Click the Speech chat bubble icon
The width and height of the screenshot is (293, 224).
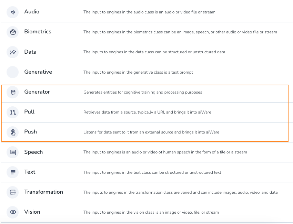pyautogui.click(x=13, y=152)
